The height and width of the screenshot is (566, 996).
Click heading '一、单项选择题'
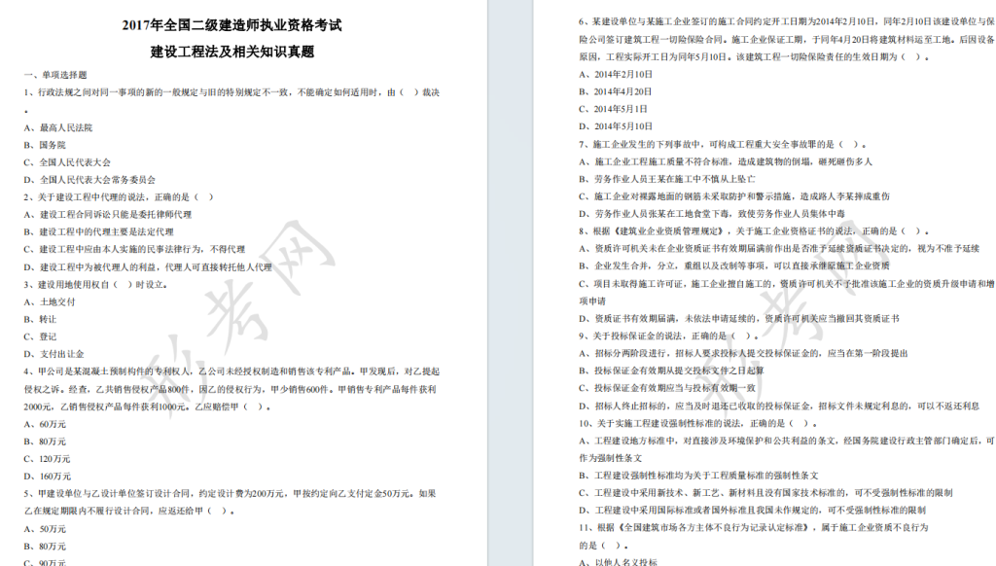click(x=55, y=75)
